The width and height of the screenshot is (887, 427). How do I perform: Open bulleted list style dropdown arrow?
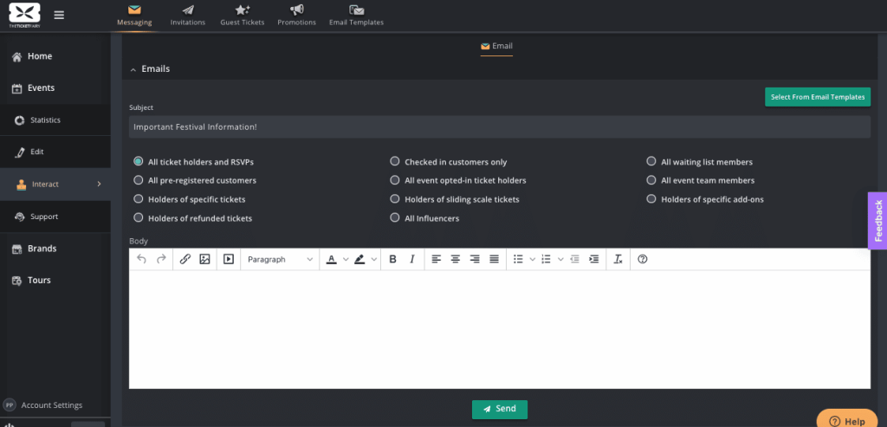(x=533, y=259)
